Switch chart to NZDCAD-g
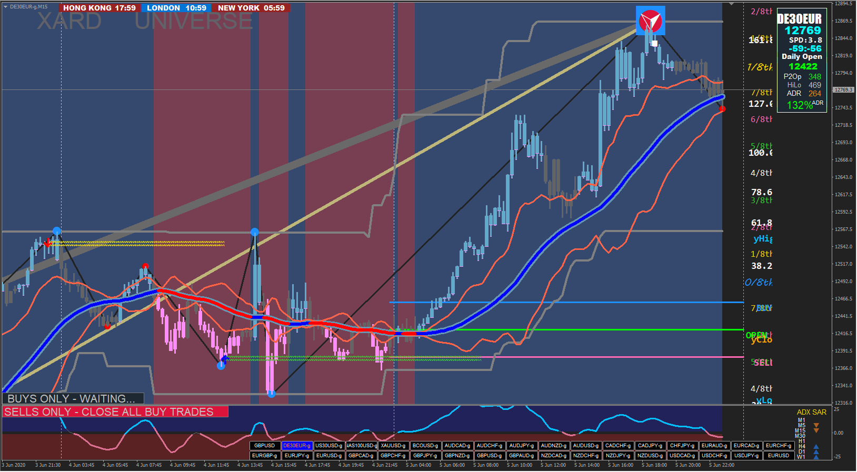Viewport: 857px width, 472px height. (x=554, y=456)
